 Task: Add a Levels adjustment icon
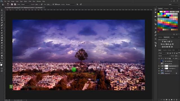pyautogui.click(x=165, y=42)
